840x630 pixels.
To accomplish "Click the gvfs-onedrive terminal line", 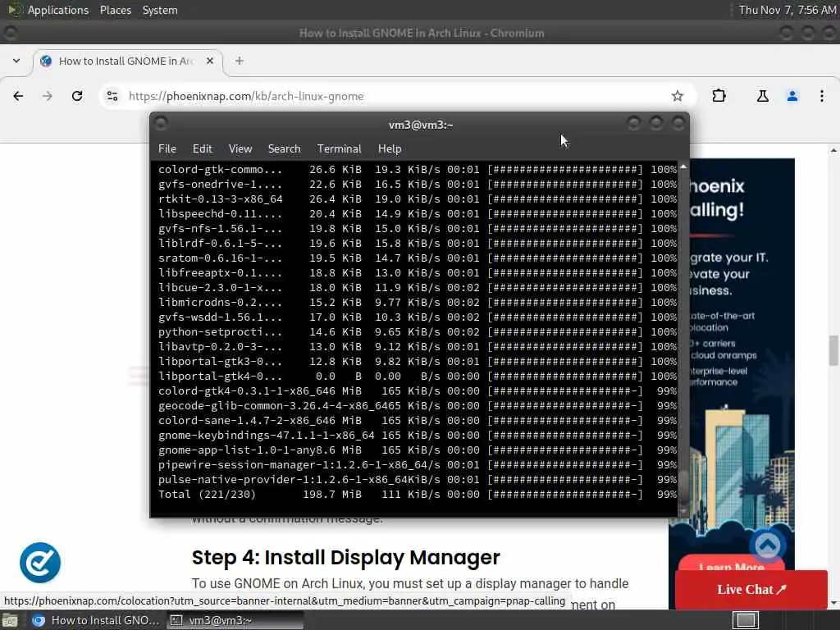I will point(417,185).
